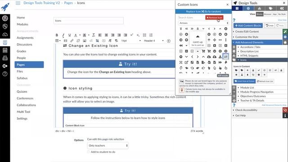Insert math equation using the square root icon
288x162 pixels.
coord(91,40)
